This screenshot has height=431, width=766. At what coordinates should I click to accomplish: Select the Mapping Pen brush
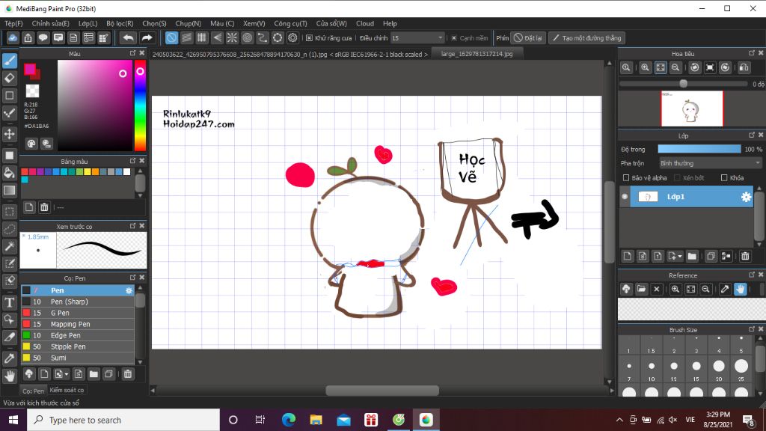pos(78,324)
